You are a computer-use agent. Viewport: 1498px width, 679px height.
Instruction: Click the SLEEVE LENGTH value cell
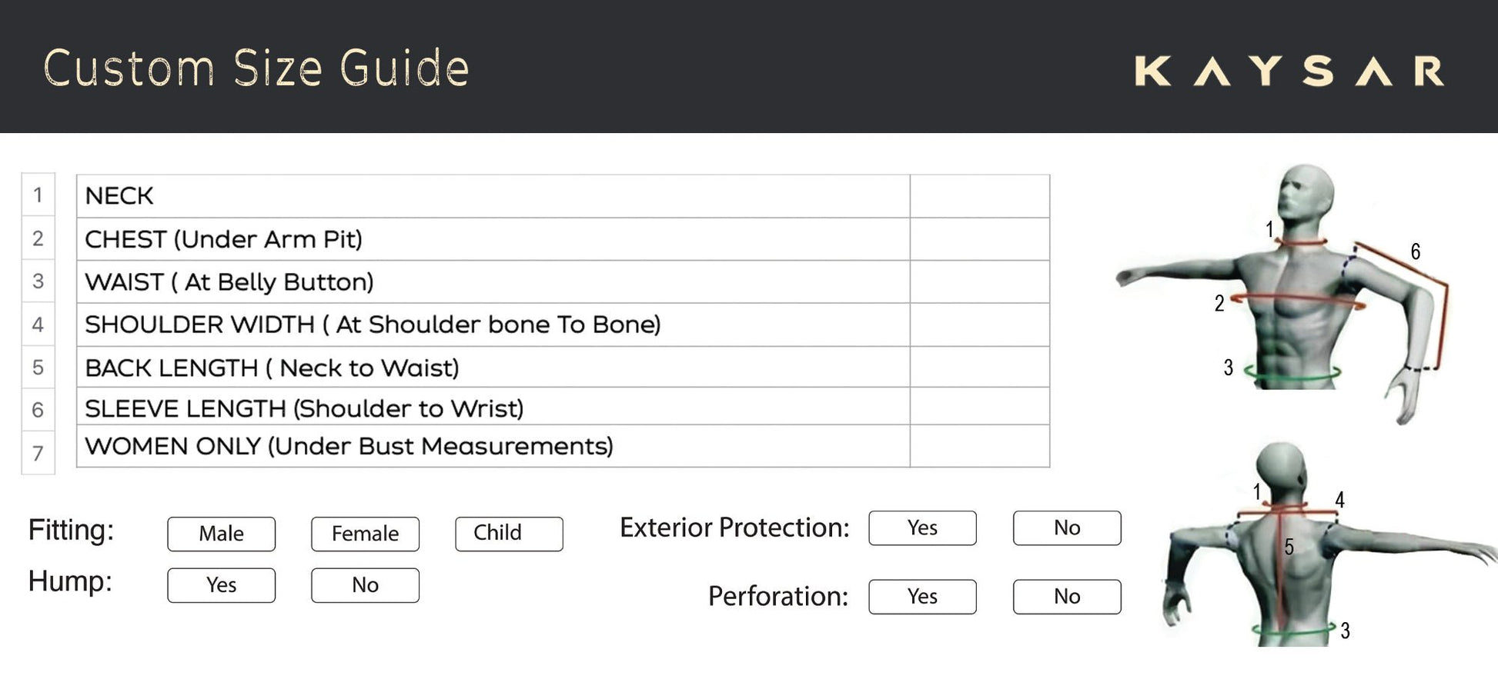pyautogui.click(x=979, y=406)
